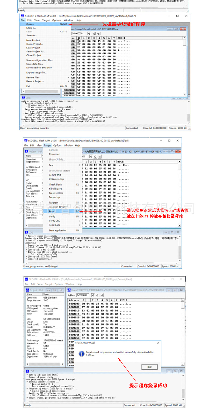Open Help menu in Target-menu window

(77, 145)
